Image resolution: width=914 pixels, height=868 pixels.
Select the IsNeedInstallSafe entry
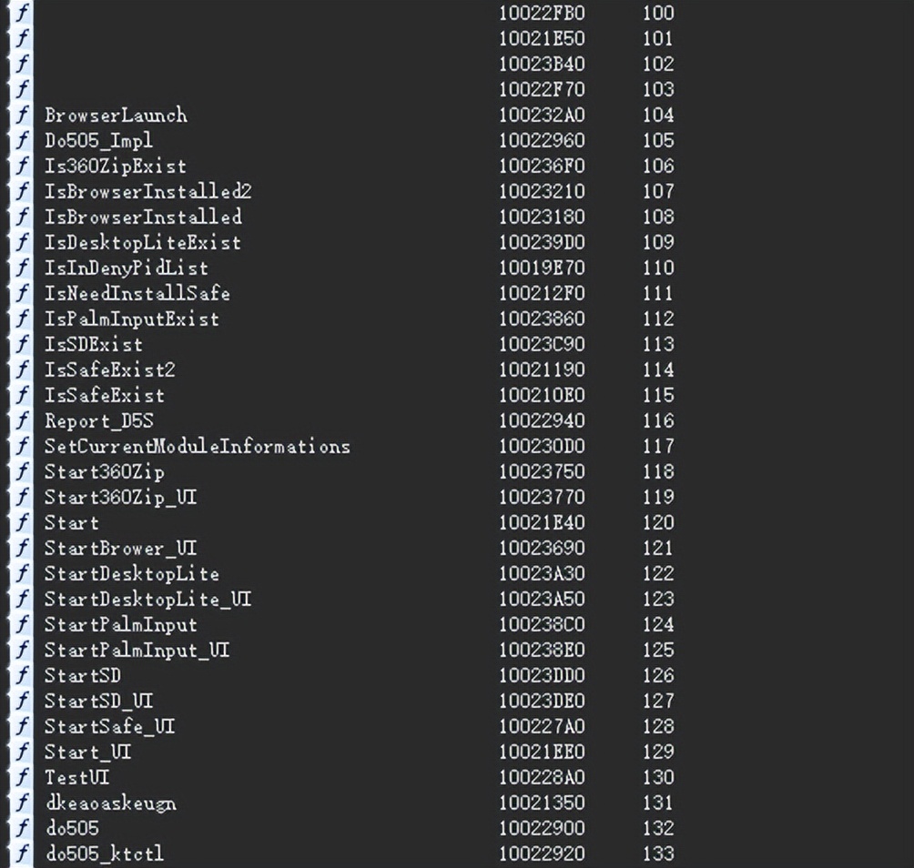(137, 293)
